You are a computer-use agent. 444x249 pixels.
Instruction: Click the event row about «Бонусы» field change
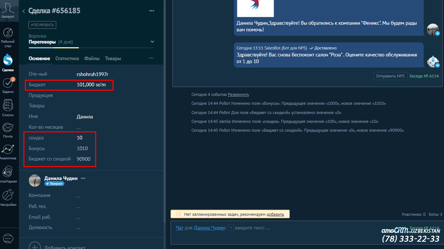coord(289,103)
